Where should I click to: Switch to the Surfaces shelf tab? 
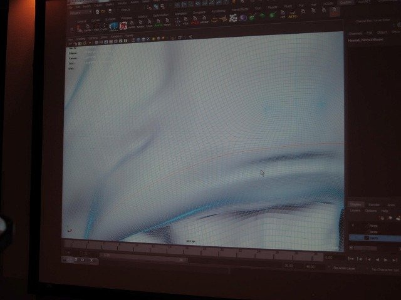110,19
